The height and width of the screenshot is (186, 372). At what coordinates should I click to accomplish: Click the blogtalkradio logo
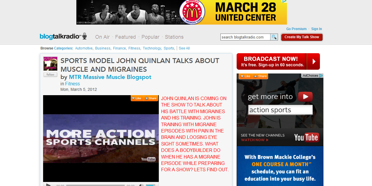click(x=63, y=36)
